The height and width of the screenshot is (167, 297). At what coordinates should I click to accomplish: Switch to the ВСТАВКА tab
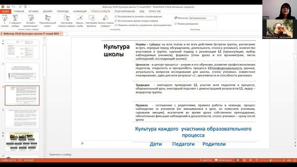[33, 12]
